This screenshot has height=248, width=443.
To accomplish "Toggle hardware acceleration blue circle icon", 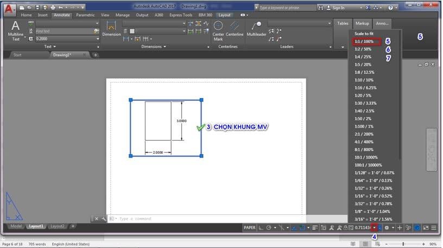I will 417,228.
